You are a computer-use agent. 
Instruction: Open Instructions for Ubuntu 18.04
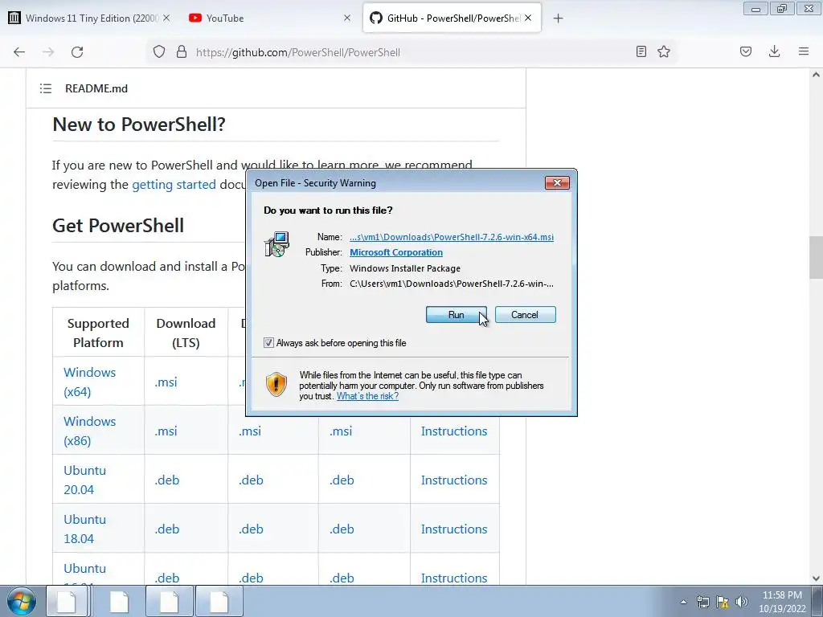coord(454,529)
